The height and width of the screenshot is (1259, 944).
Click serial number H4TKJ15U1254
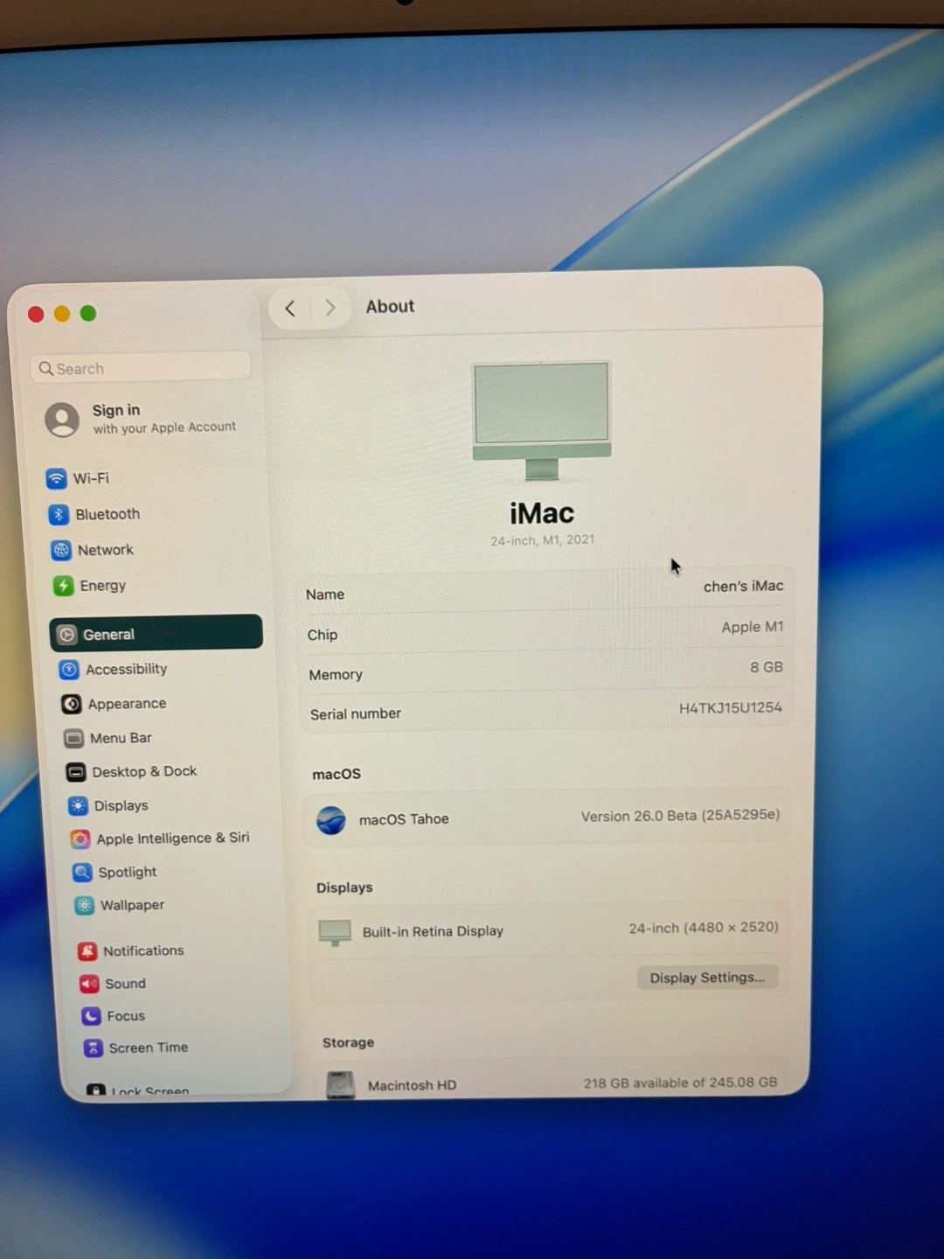[731, 707]
